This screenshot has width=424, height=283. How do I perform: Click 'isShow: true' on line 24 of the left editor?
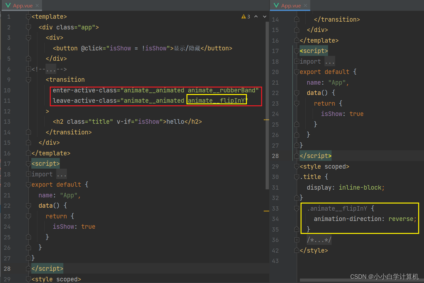click(x=74, y=226)
